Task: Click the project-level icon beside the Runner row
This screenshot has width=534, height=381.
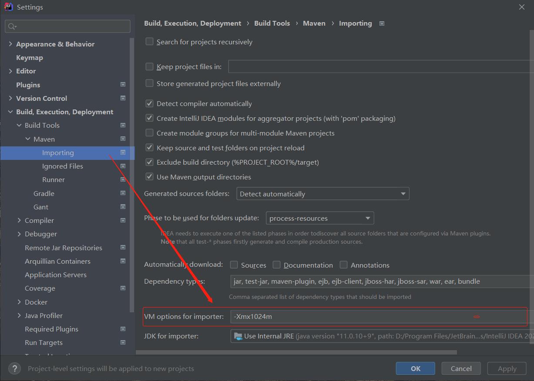Action: (123, 179)
